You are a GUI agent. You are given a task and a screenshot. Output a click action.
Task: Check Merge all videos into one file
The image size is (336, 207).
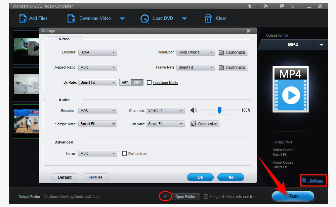(206, 196)
